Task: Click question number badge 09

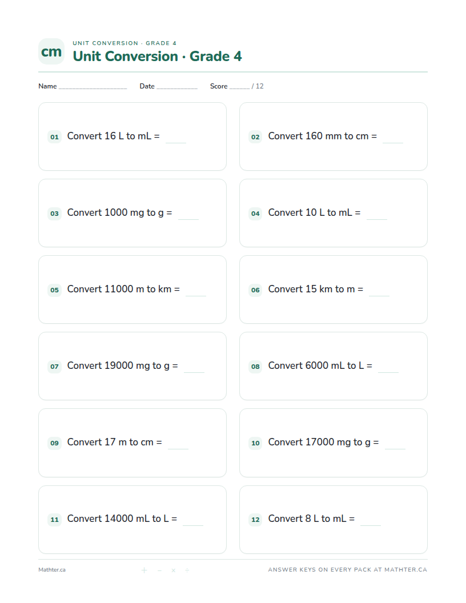Action: pos(54,443)
